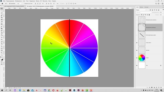
Task: Lock image pixels brush icon
Action: tap(143, 15)
